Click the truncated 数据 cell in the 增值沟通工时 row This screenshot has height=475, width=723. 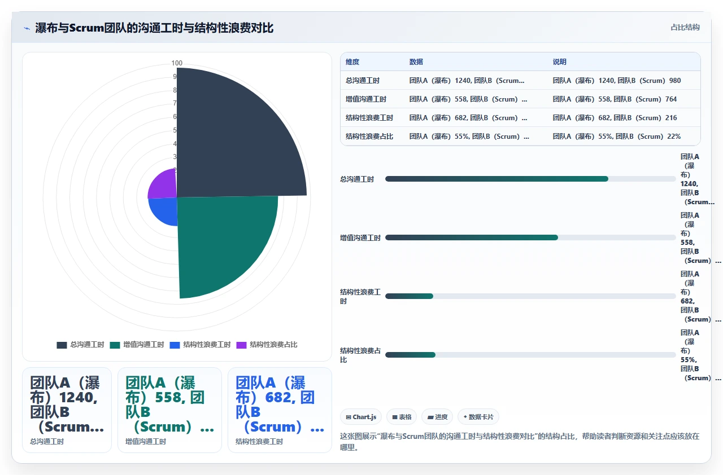[476, 99]
